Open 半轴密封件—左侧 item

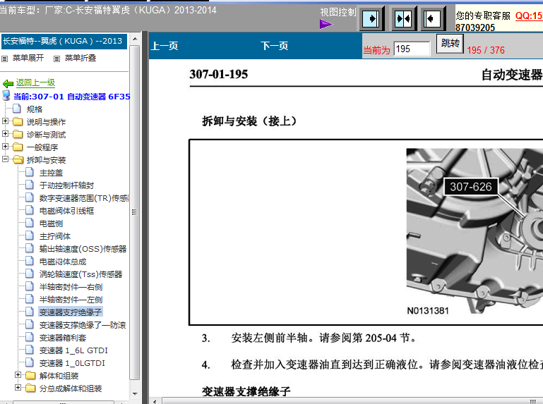(71, 300)
